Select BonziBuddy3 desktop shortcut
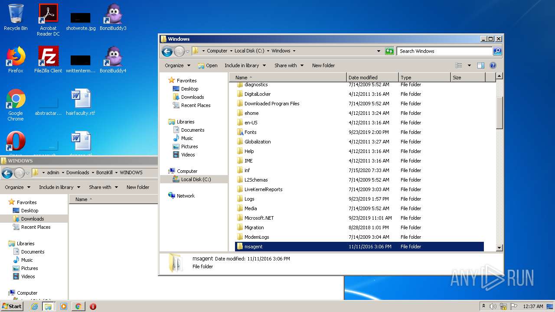Viewport: 555px width, 312px height. [x=113, y=18]
